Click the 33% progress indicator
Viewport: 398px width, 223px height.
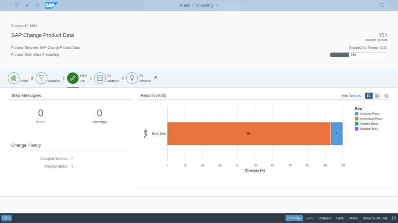tap(358, 55)
